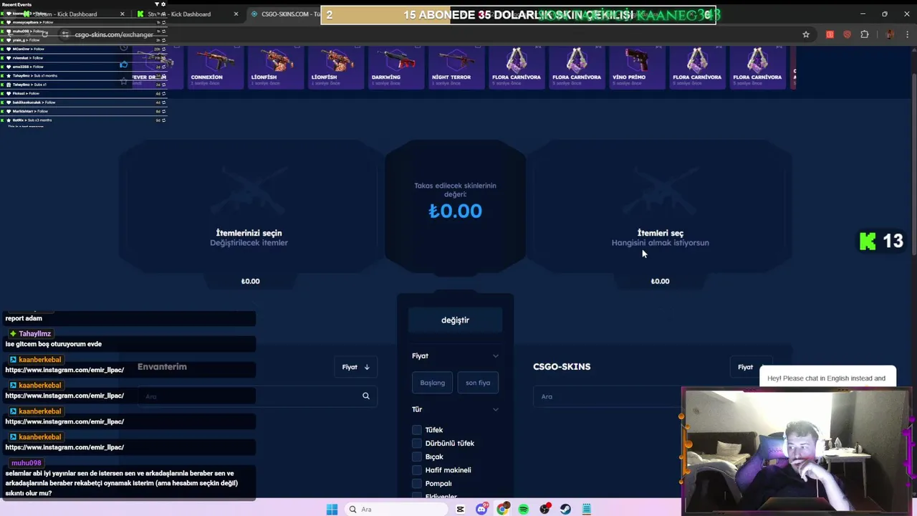This screenshot has width=917, height=516.
Task: Open the Chrome profile avatar
Action: click(x=890, y=34)
